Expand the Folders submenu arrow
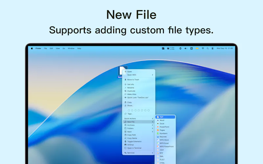Viewport: 263px width, 164px height. pos(153,128)
